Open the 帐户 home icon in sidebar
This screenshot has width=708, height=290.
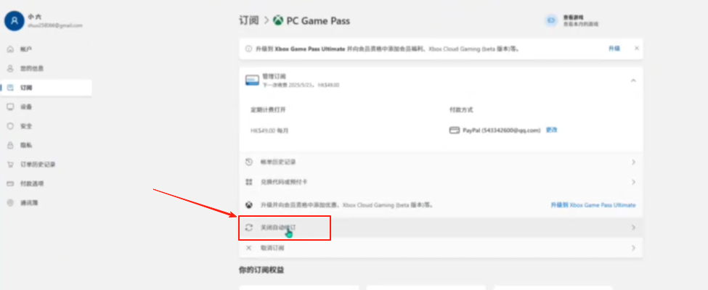[x=10, y=49]
